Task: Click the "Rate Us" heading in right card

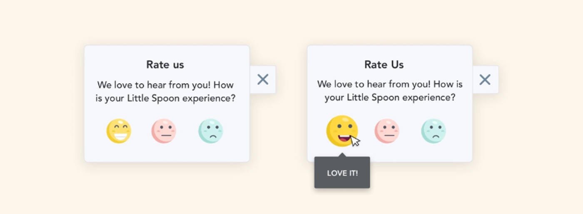Action: click(384, 65)
